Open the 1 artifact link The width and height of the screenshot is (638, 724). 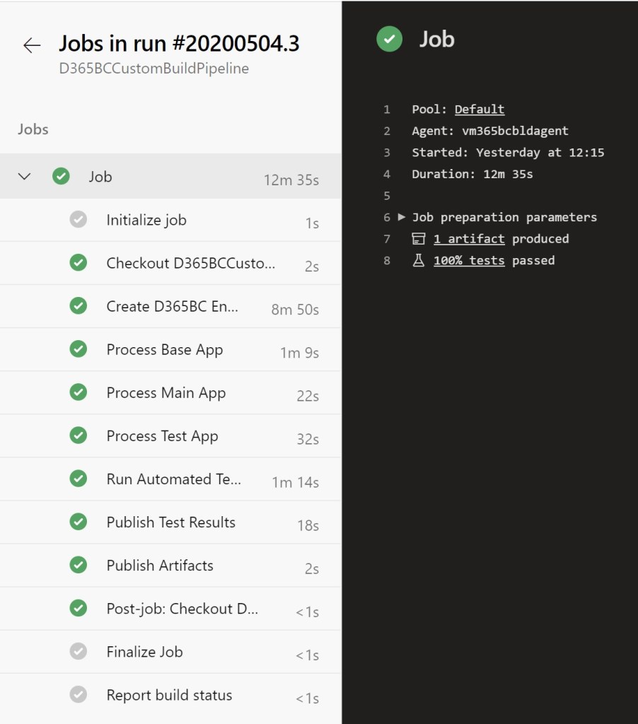[469, 239]
